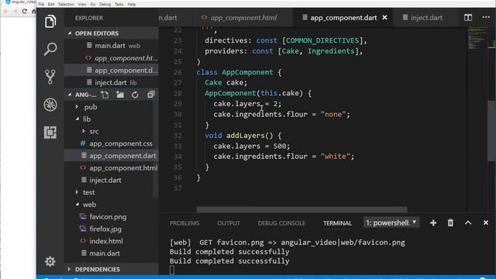The image size is (496, 279).
Task: Open the Go menu
Action: pos(93,4)
